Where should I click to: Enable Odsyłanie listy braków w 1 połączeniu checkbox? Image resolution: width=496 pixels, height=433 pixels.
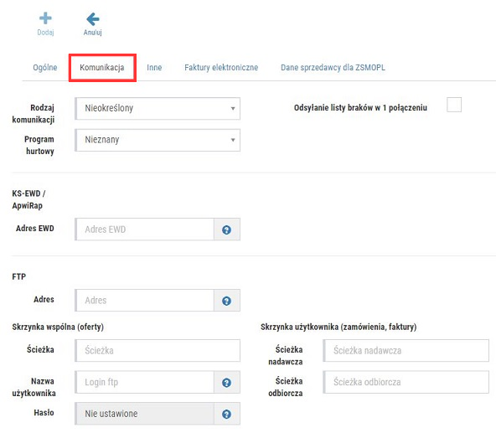click(x=454, y=105)
